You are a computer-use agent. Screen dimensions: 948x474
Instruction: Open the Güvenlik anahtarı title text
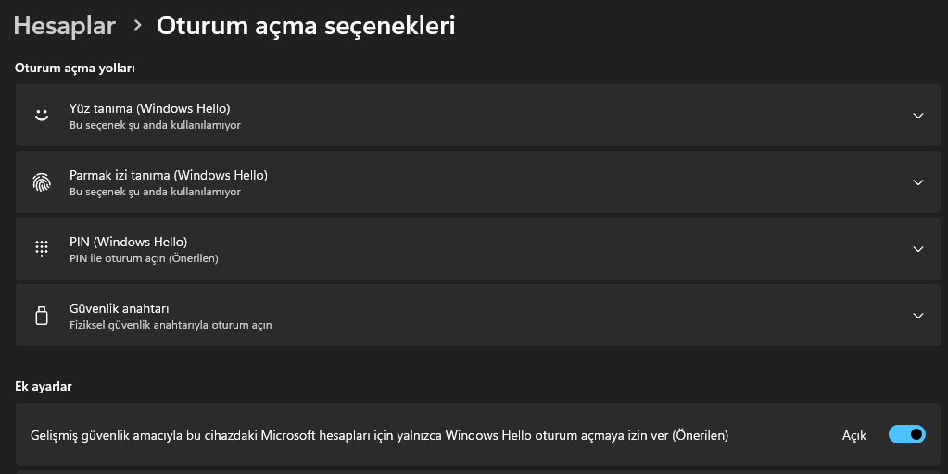click(x=119, y=308)
